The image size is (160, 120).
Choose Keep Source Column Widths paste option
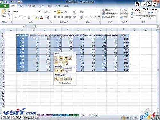coord(61,62)
